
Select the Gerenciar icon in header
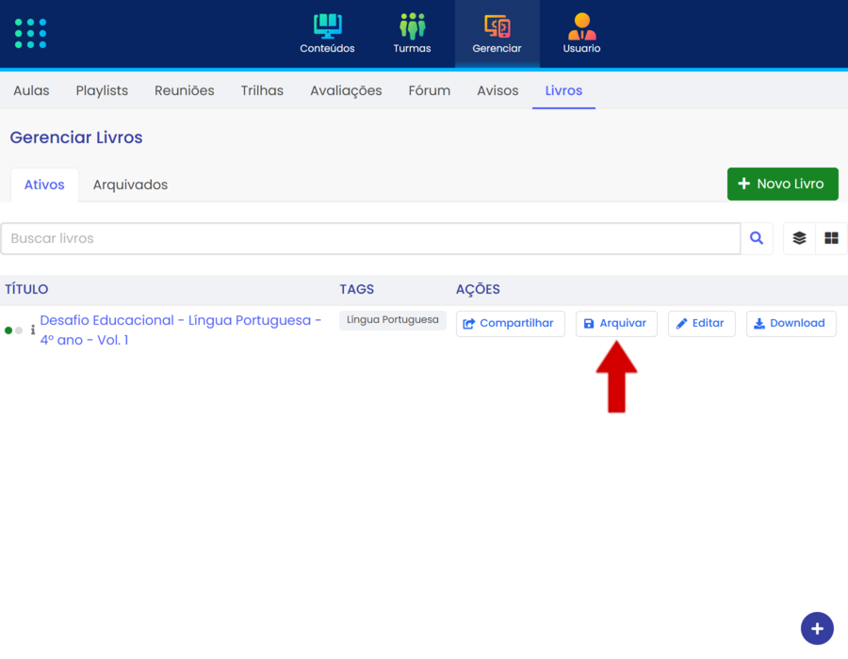[497, 26]
